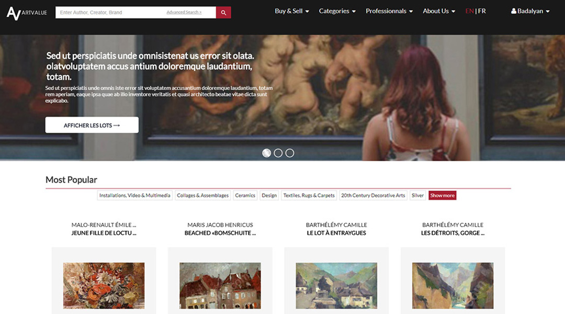Expand the Buy & Sell dropdown
Viewport: 565px width, 314px height.
291,11
